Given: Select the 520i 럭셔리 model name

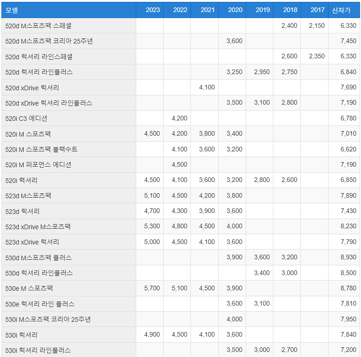Looking at the screenshot, I should (21, 180).
